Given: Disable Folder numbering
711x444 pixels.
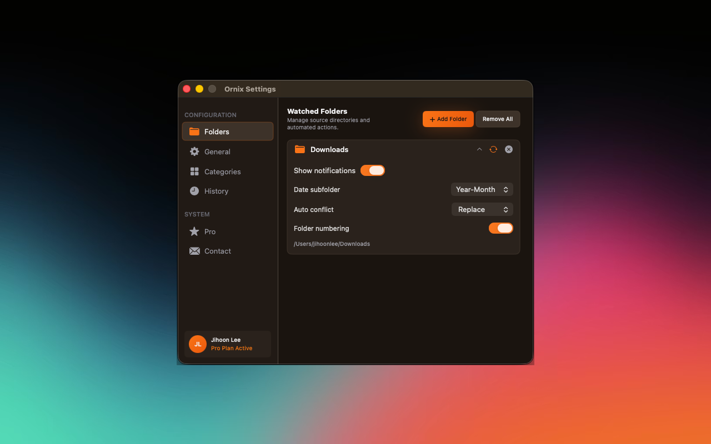Looking at the screenshot, I should 500,228.
